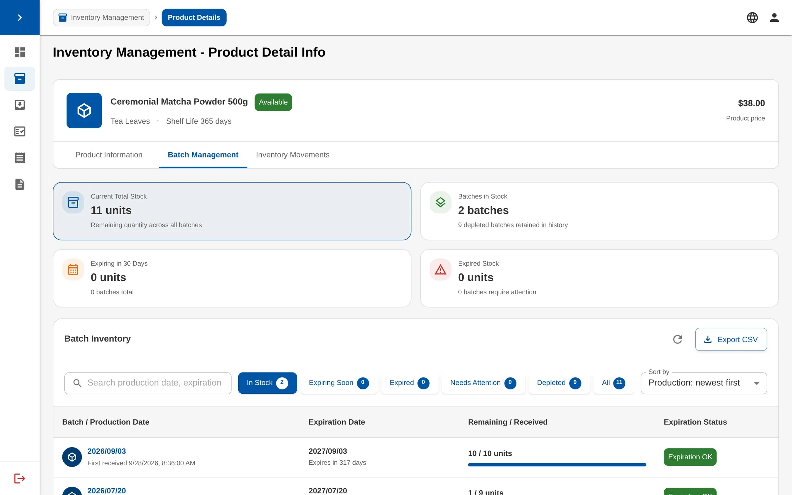Open the stock receiving download-box icon
The image size is (792, 495).
click(20, 105)
